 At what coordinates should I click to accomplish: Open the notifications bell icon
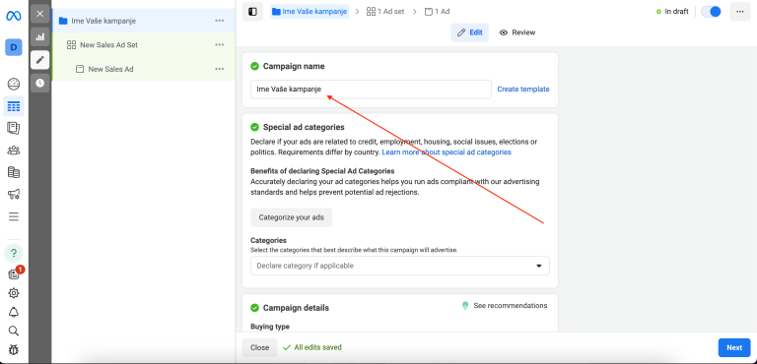coord(14,312)
